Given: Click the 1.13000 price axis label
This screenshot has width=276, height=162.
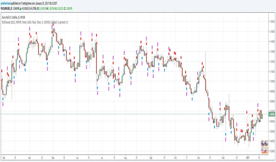Looking at the screenshot, I should (x=272, y=52).
